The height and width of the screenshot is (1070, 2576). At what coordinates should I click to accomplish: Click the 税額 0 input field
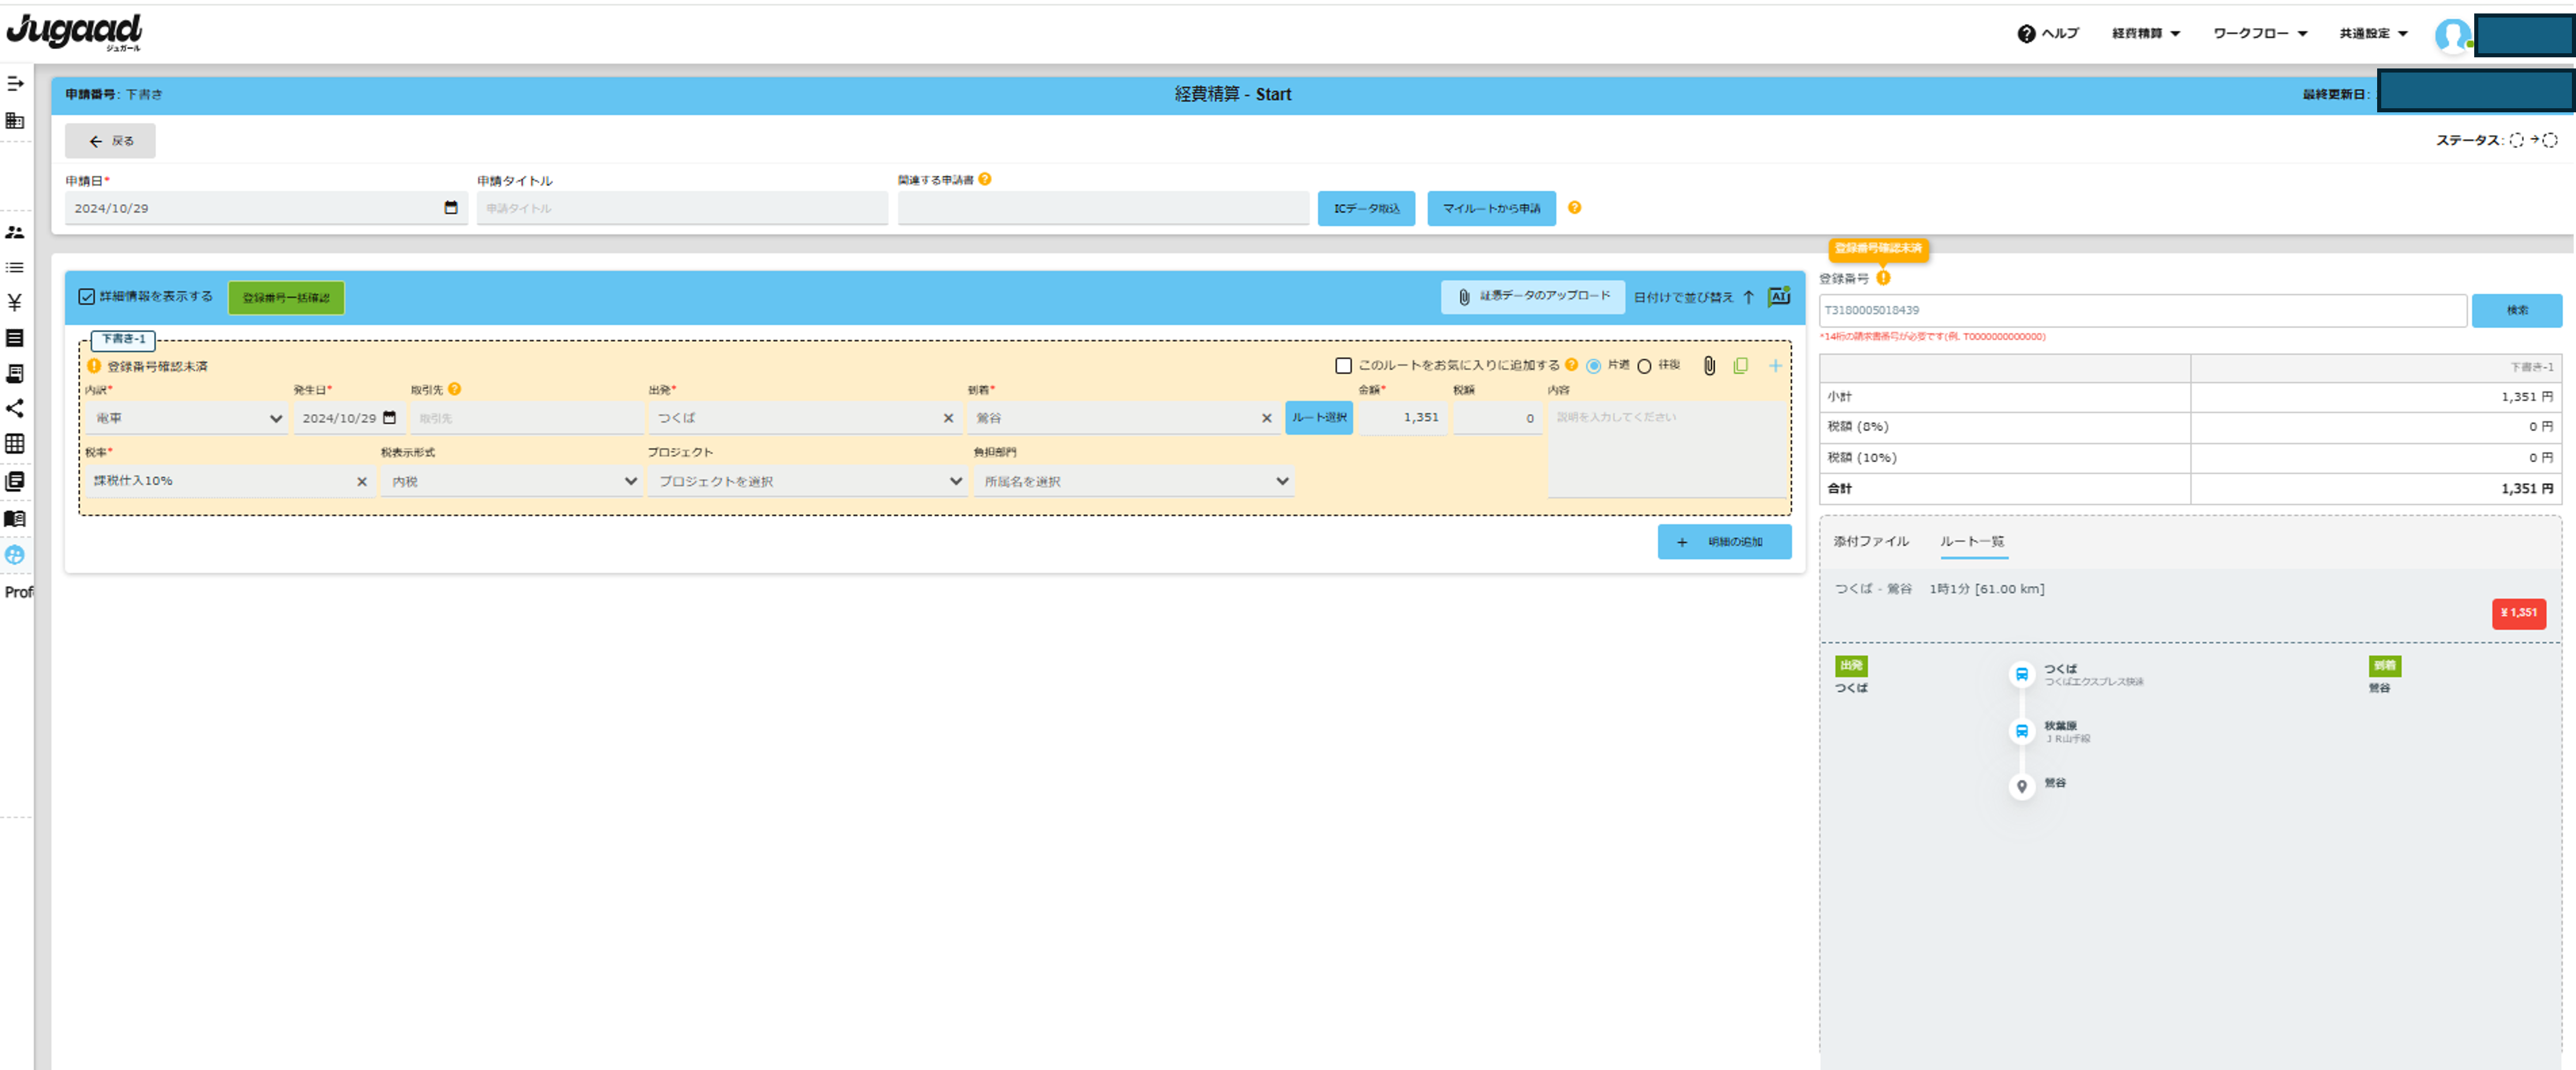click(x=1497, y=418)
